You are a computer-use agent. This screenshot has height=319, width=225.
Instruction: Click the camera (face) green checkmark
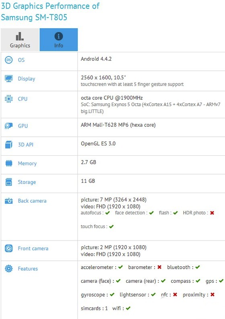tap(118, 281)
